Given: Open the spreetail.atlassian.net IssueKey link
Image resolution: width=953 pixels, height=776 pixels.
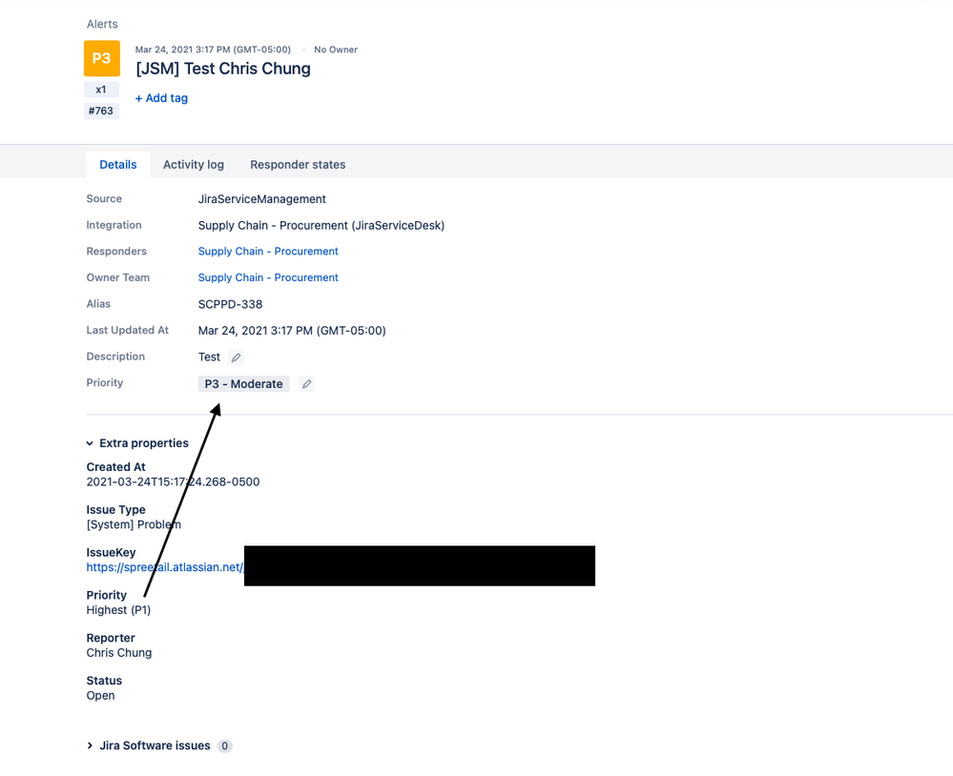Looking at the screenshot, I should click(x=165, y=567).
